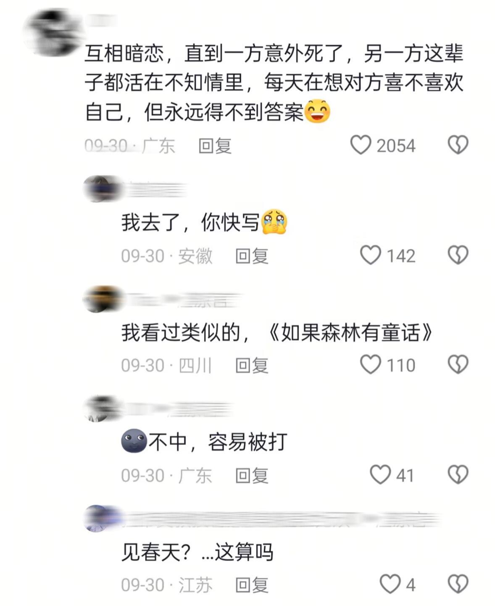Dislike the 江苏 reply about 见春天
Image resolution: width=495 pixels, height=606 pixels.
[458, 584]
